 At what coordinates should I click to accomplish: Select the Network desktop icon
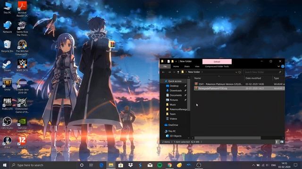coord(8,27)
